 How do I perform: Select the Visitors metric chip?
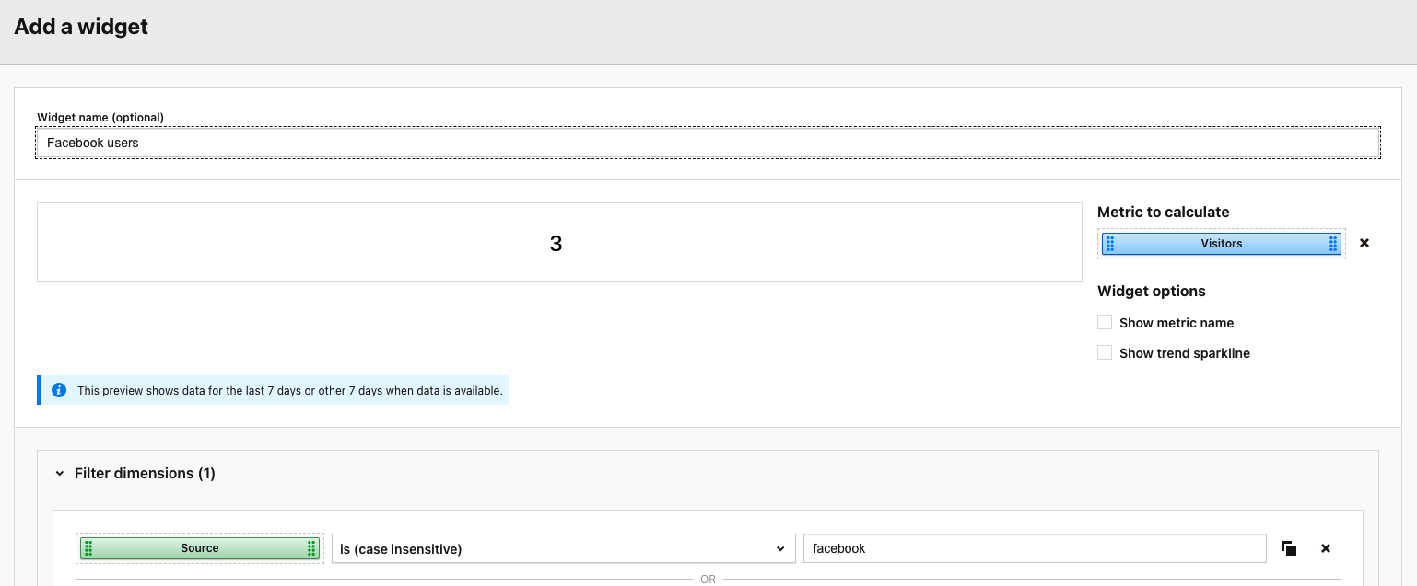coord(1221,244)
